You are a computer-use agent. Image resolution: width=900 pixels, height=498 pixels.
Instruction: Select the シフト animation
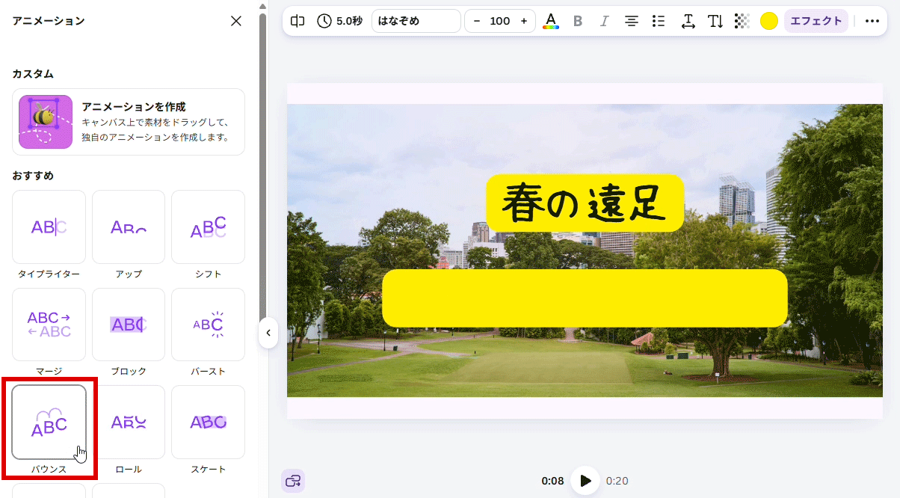(208, 227)
